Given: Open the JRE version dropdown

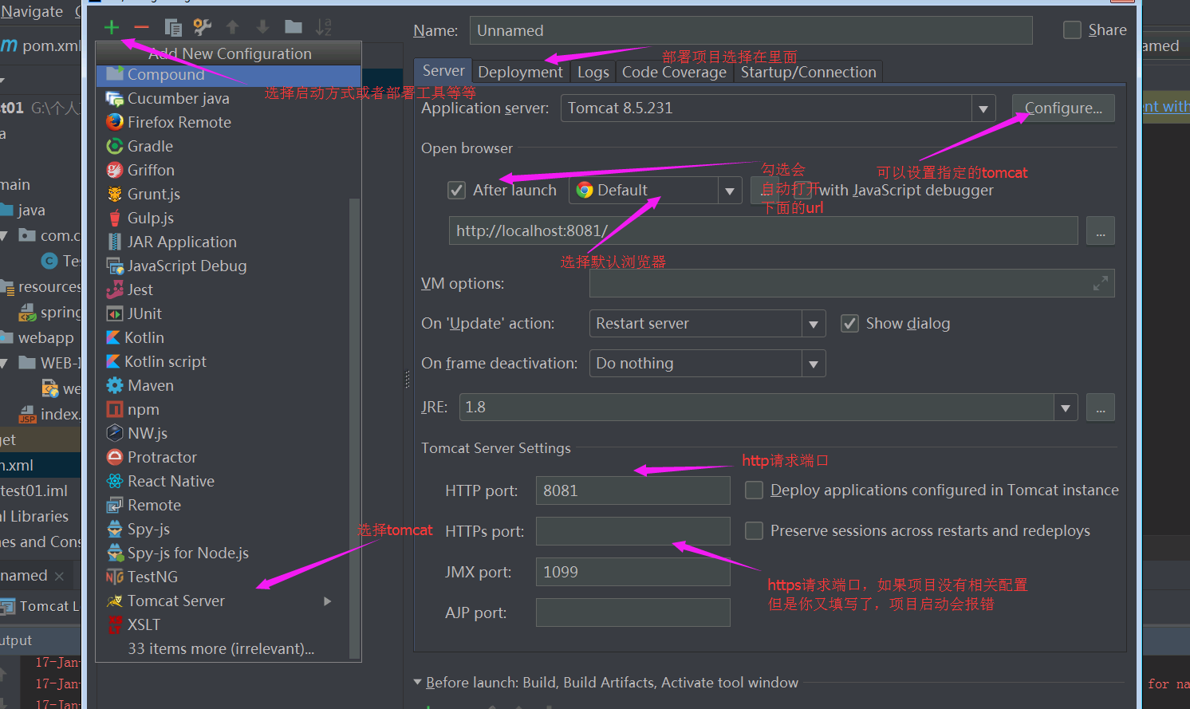Looking at the screenshot, I should [x=1066, y=408].
